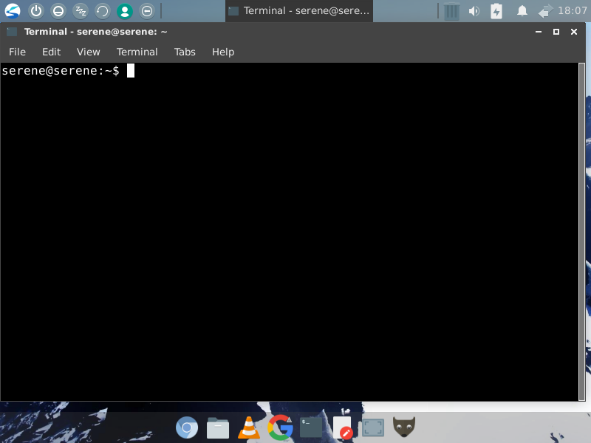This screenshot has width=591, height=443.
Task: Open the View menu
Action: [88, 52]
